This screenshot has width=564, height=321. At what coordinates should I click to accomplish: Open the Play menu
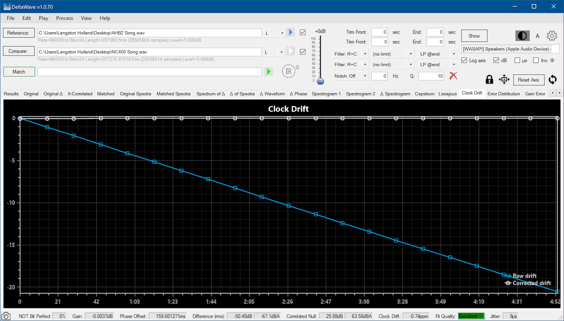pos(44,18)
